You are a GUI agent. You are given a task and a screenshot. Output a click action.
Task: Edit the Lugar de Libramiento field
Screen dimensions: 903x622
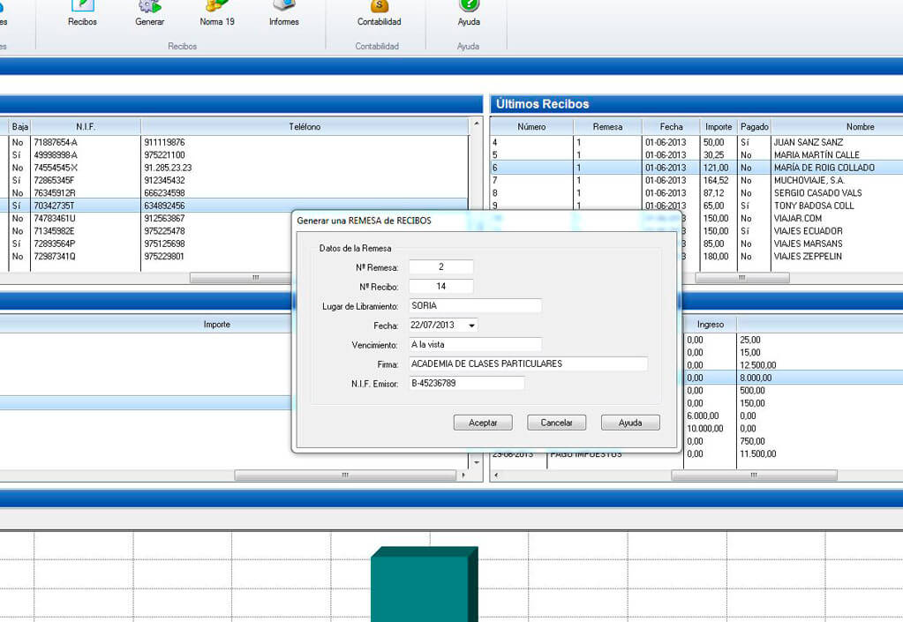[475, 306]
